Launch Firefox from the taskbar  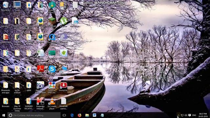[79, 115]
